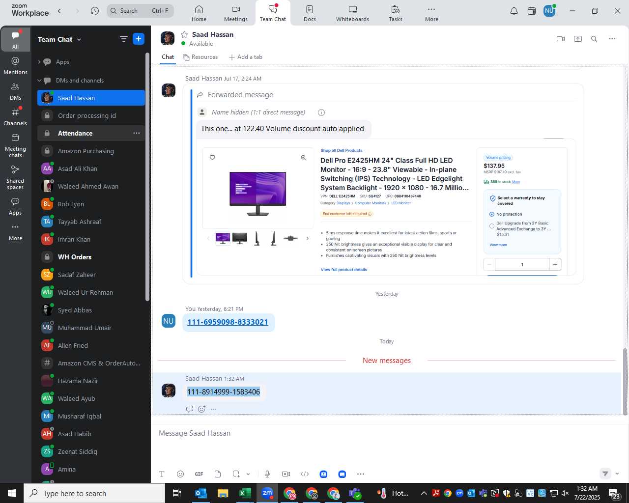Image resolution: width=629 pixels, height=503 pixels.
Task: Collapse the DMs and channels group
Action: tap(39, 81)
